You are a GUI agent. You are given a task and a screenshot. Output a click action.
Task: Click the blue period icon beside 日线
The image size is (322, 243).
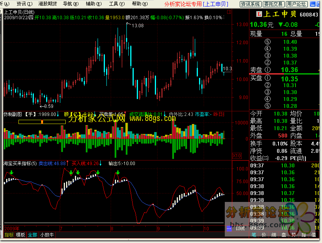229,228
